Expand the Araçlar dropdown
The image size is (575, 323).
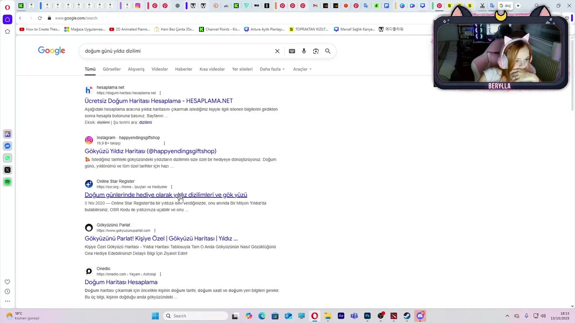302,69
